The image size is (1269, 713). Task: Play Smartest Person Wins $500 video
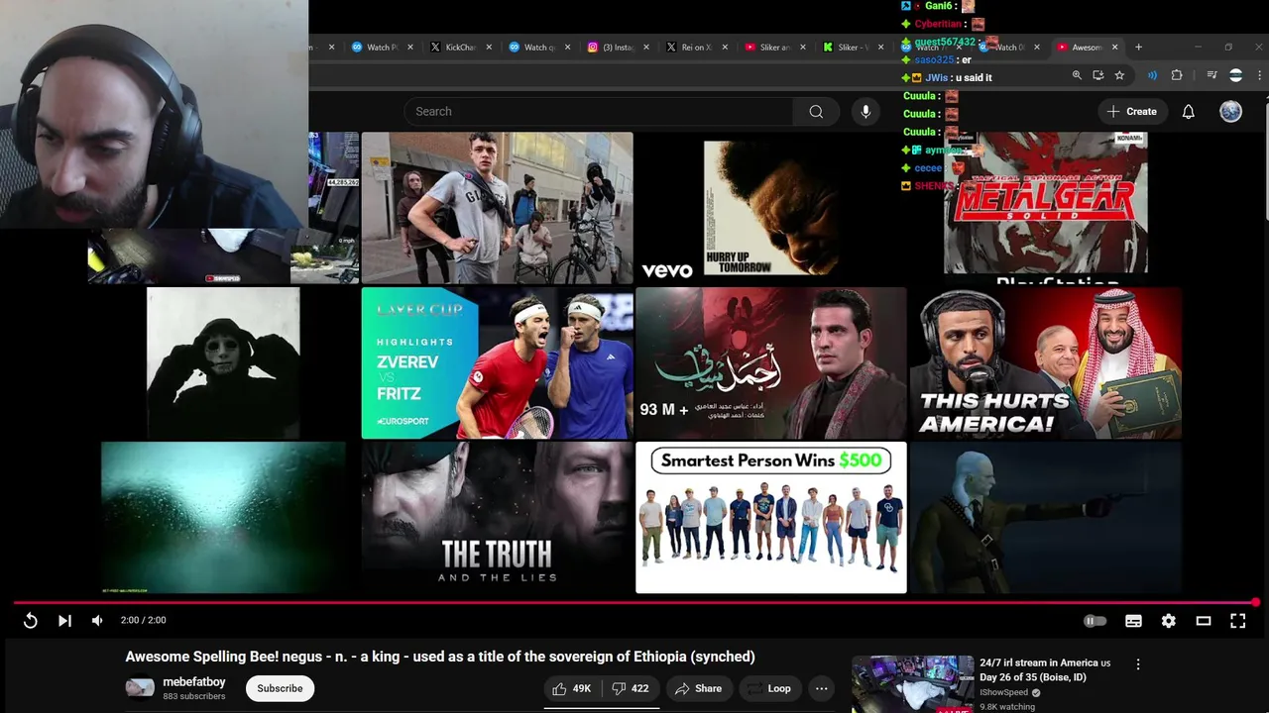click(x=771, y=518)
